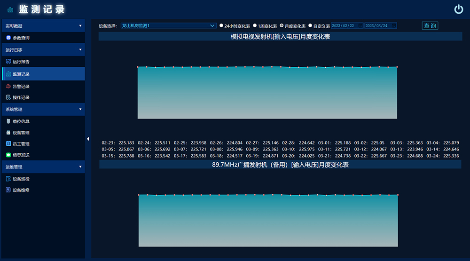
Task: Open calendar picker for end date 2023/03/24
Action: coord(394,26)
